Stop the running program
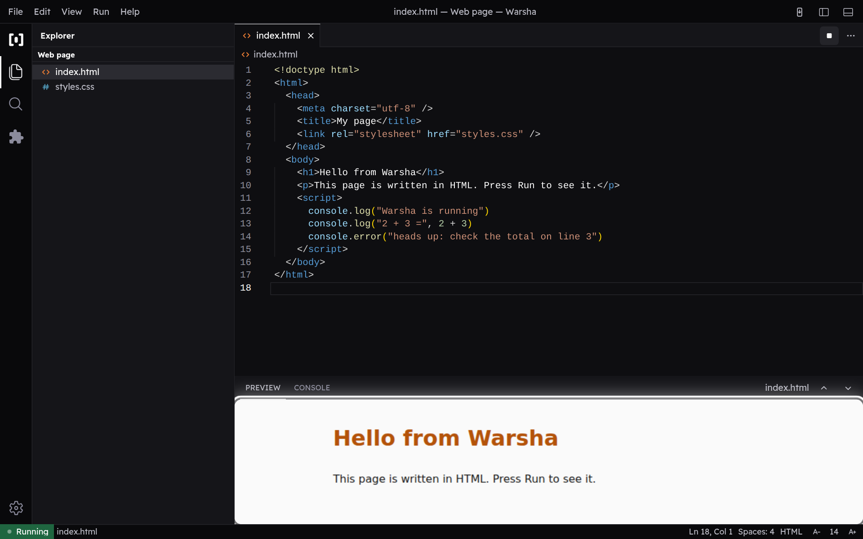The image size is (863, 539). (829, 35)
